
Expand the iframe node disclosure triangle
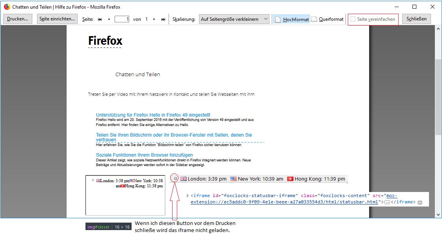click(188, 196)
